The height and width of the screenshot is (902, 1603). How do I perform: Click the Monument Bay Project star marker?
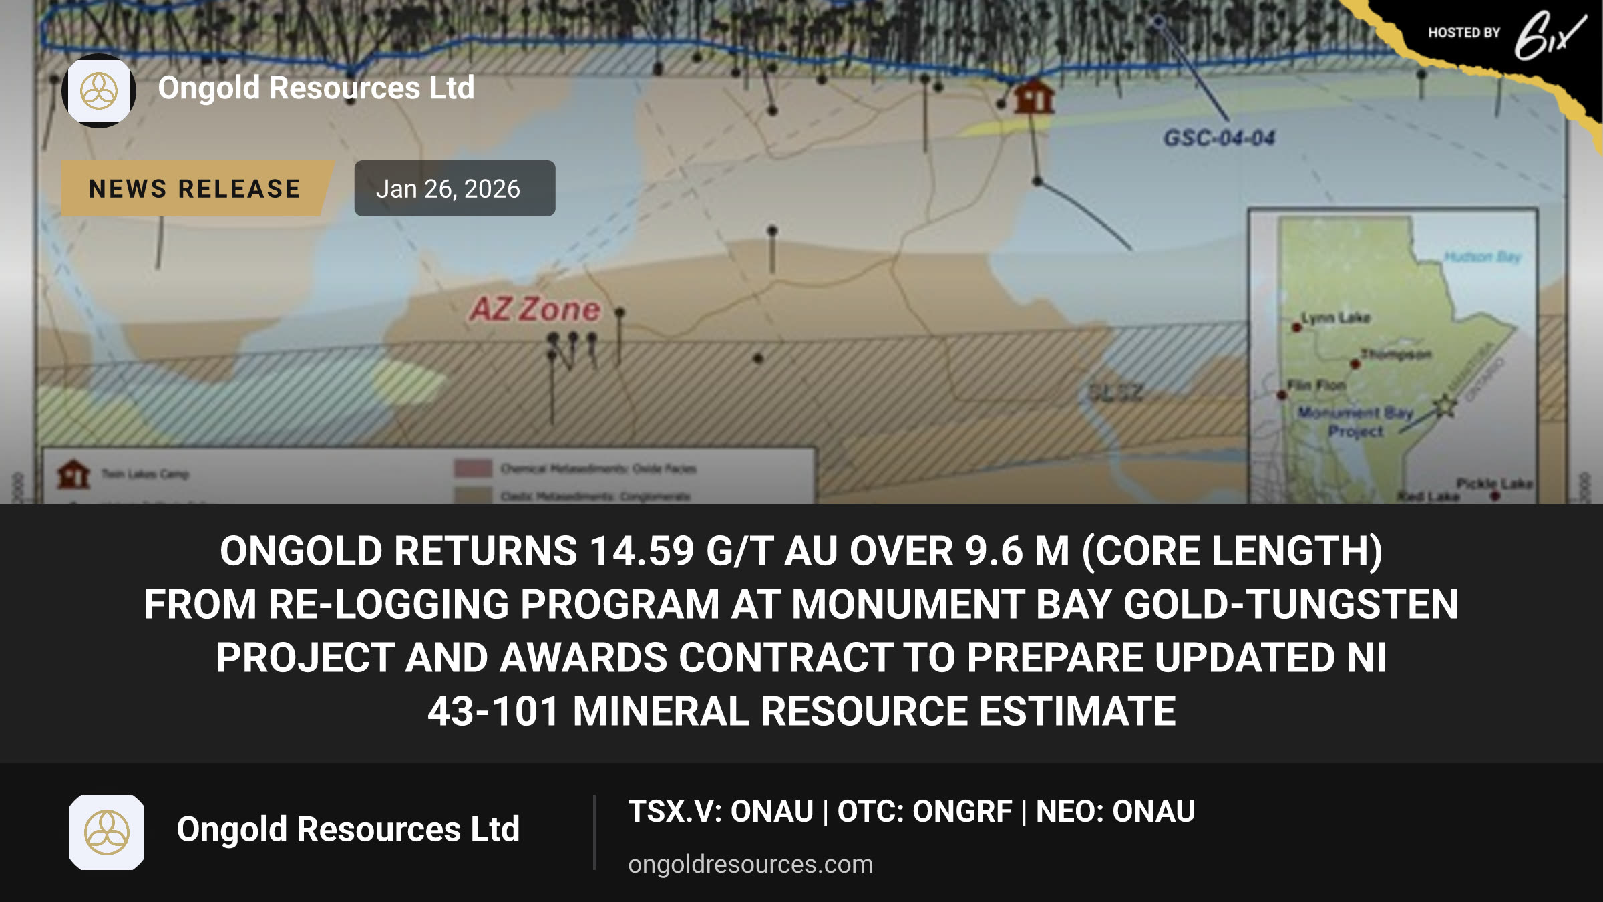(x=1445, y=405)
